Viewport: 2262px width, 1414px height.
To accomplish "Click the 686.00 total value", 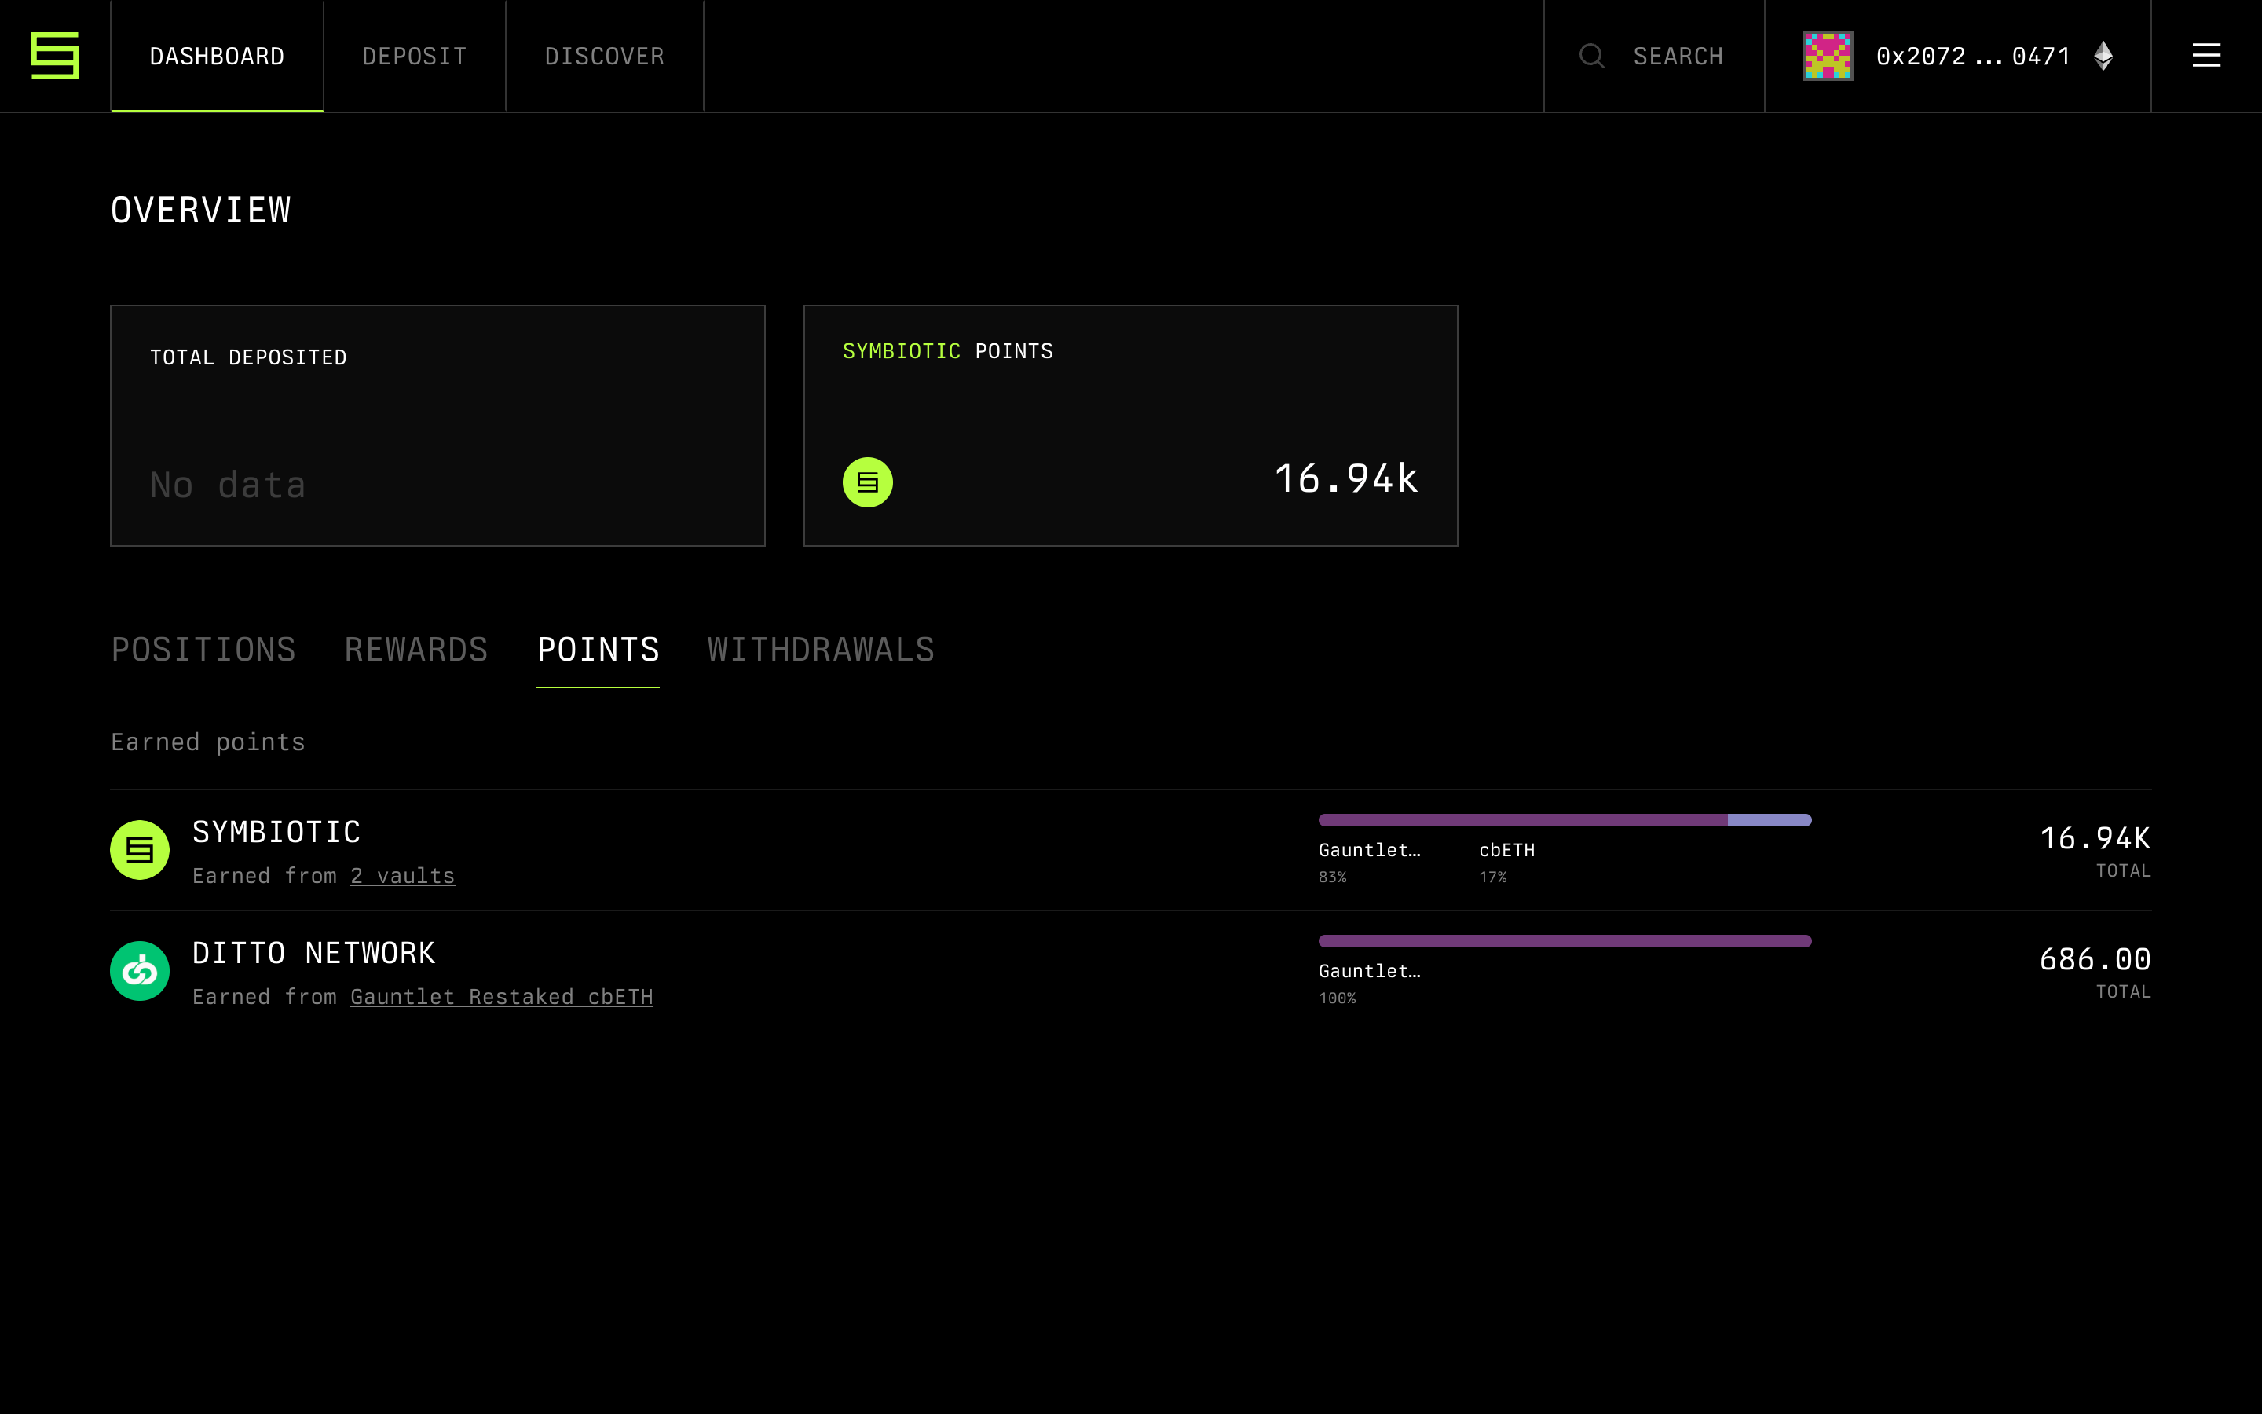I will [2095, 958].
